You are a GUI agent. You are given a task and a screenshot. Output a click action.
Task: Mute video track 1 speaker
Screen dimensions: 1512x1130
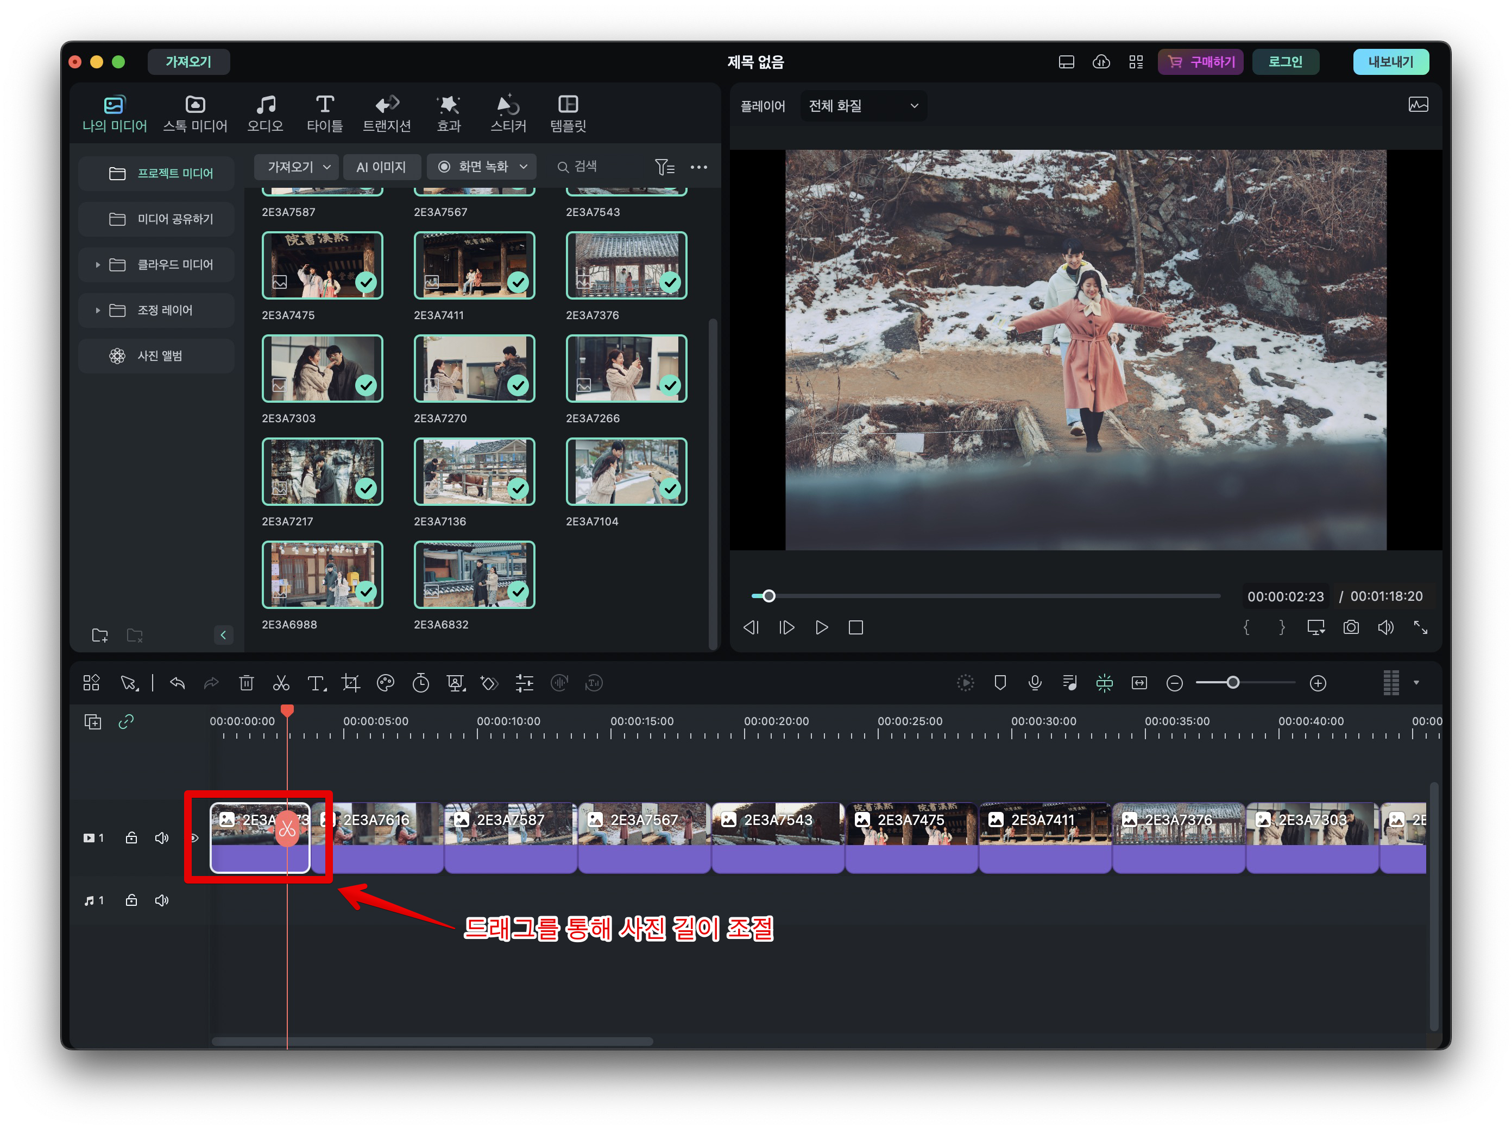tap(162, 837)
